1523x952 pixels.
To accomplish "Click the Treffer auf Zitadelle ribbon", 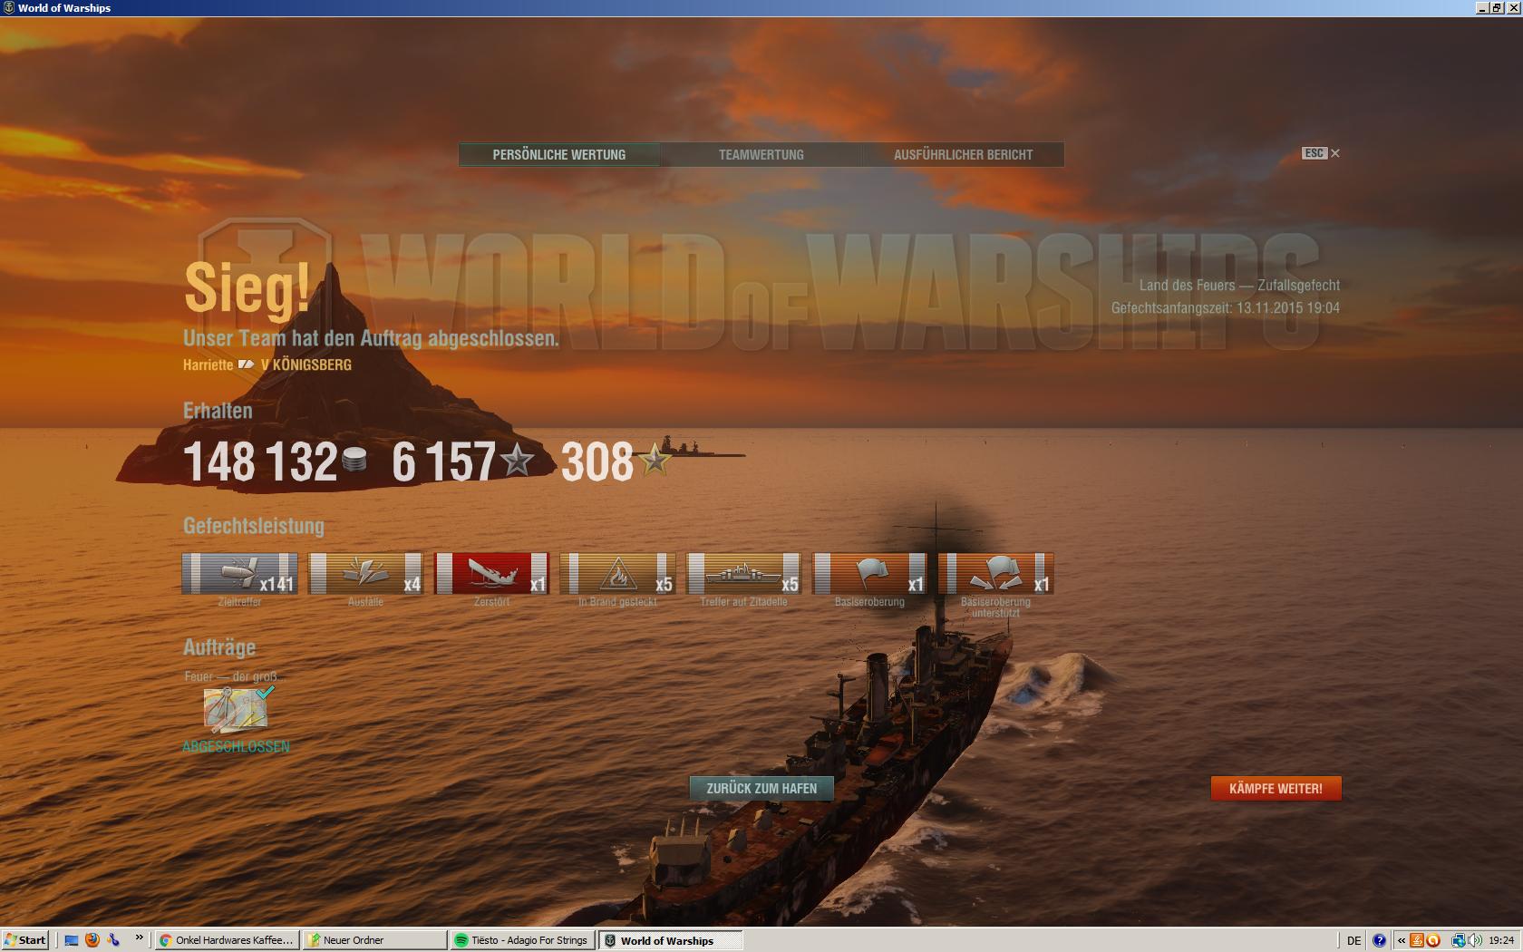I will coord(743,573).
